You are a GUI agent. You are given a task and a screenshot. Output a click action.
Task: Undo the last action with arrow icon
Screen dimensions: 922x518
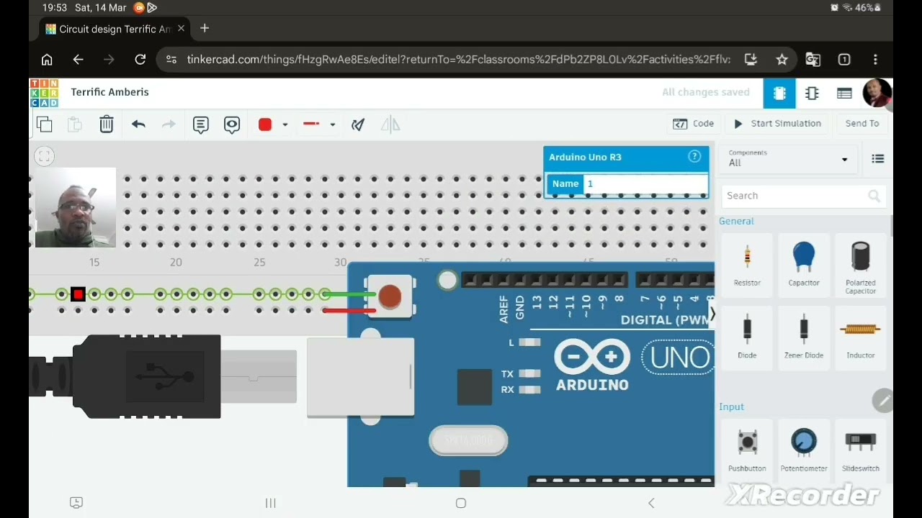(138, 124)
